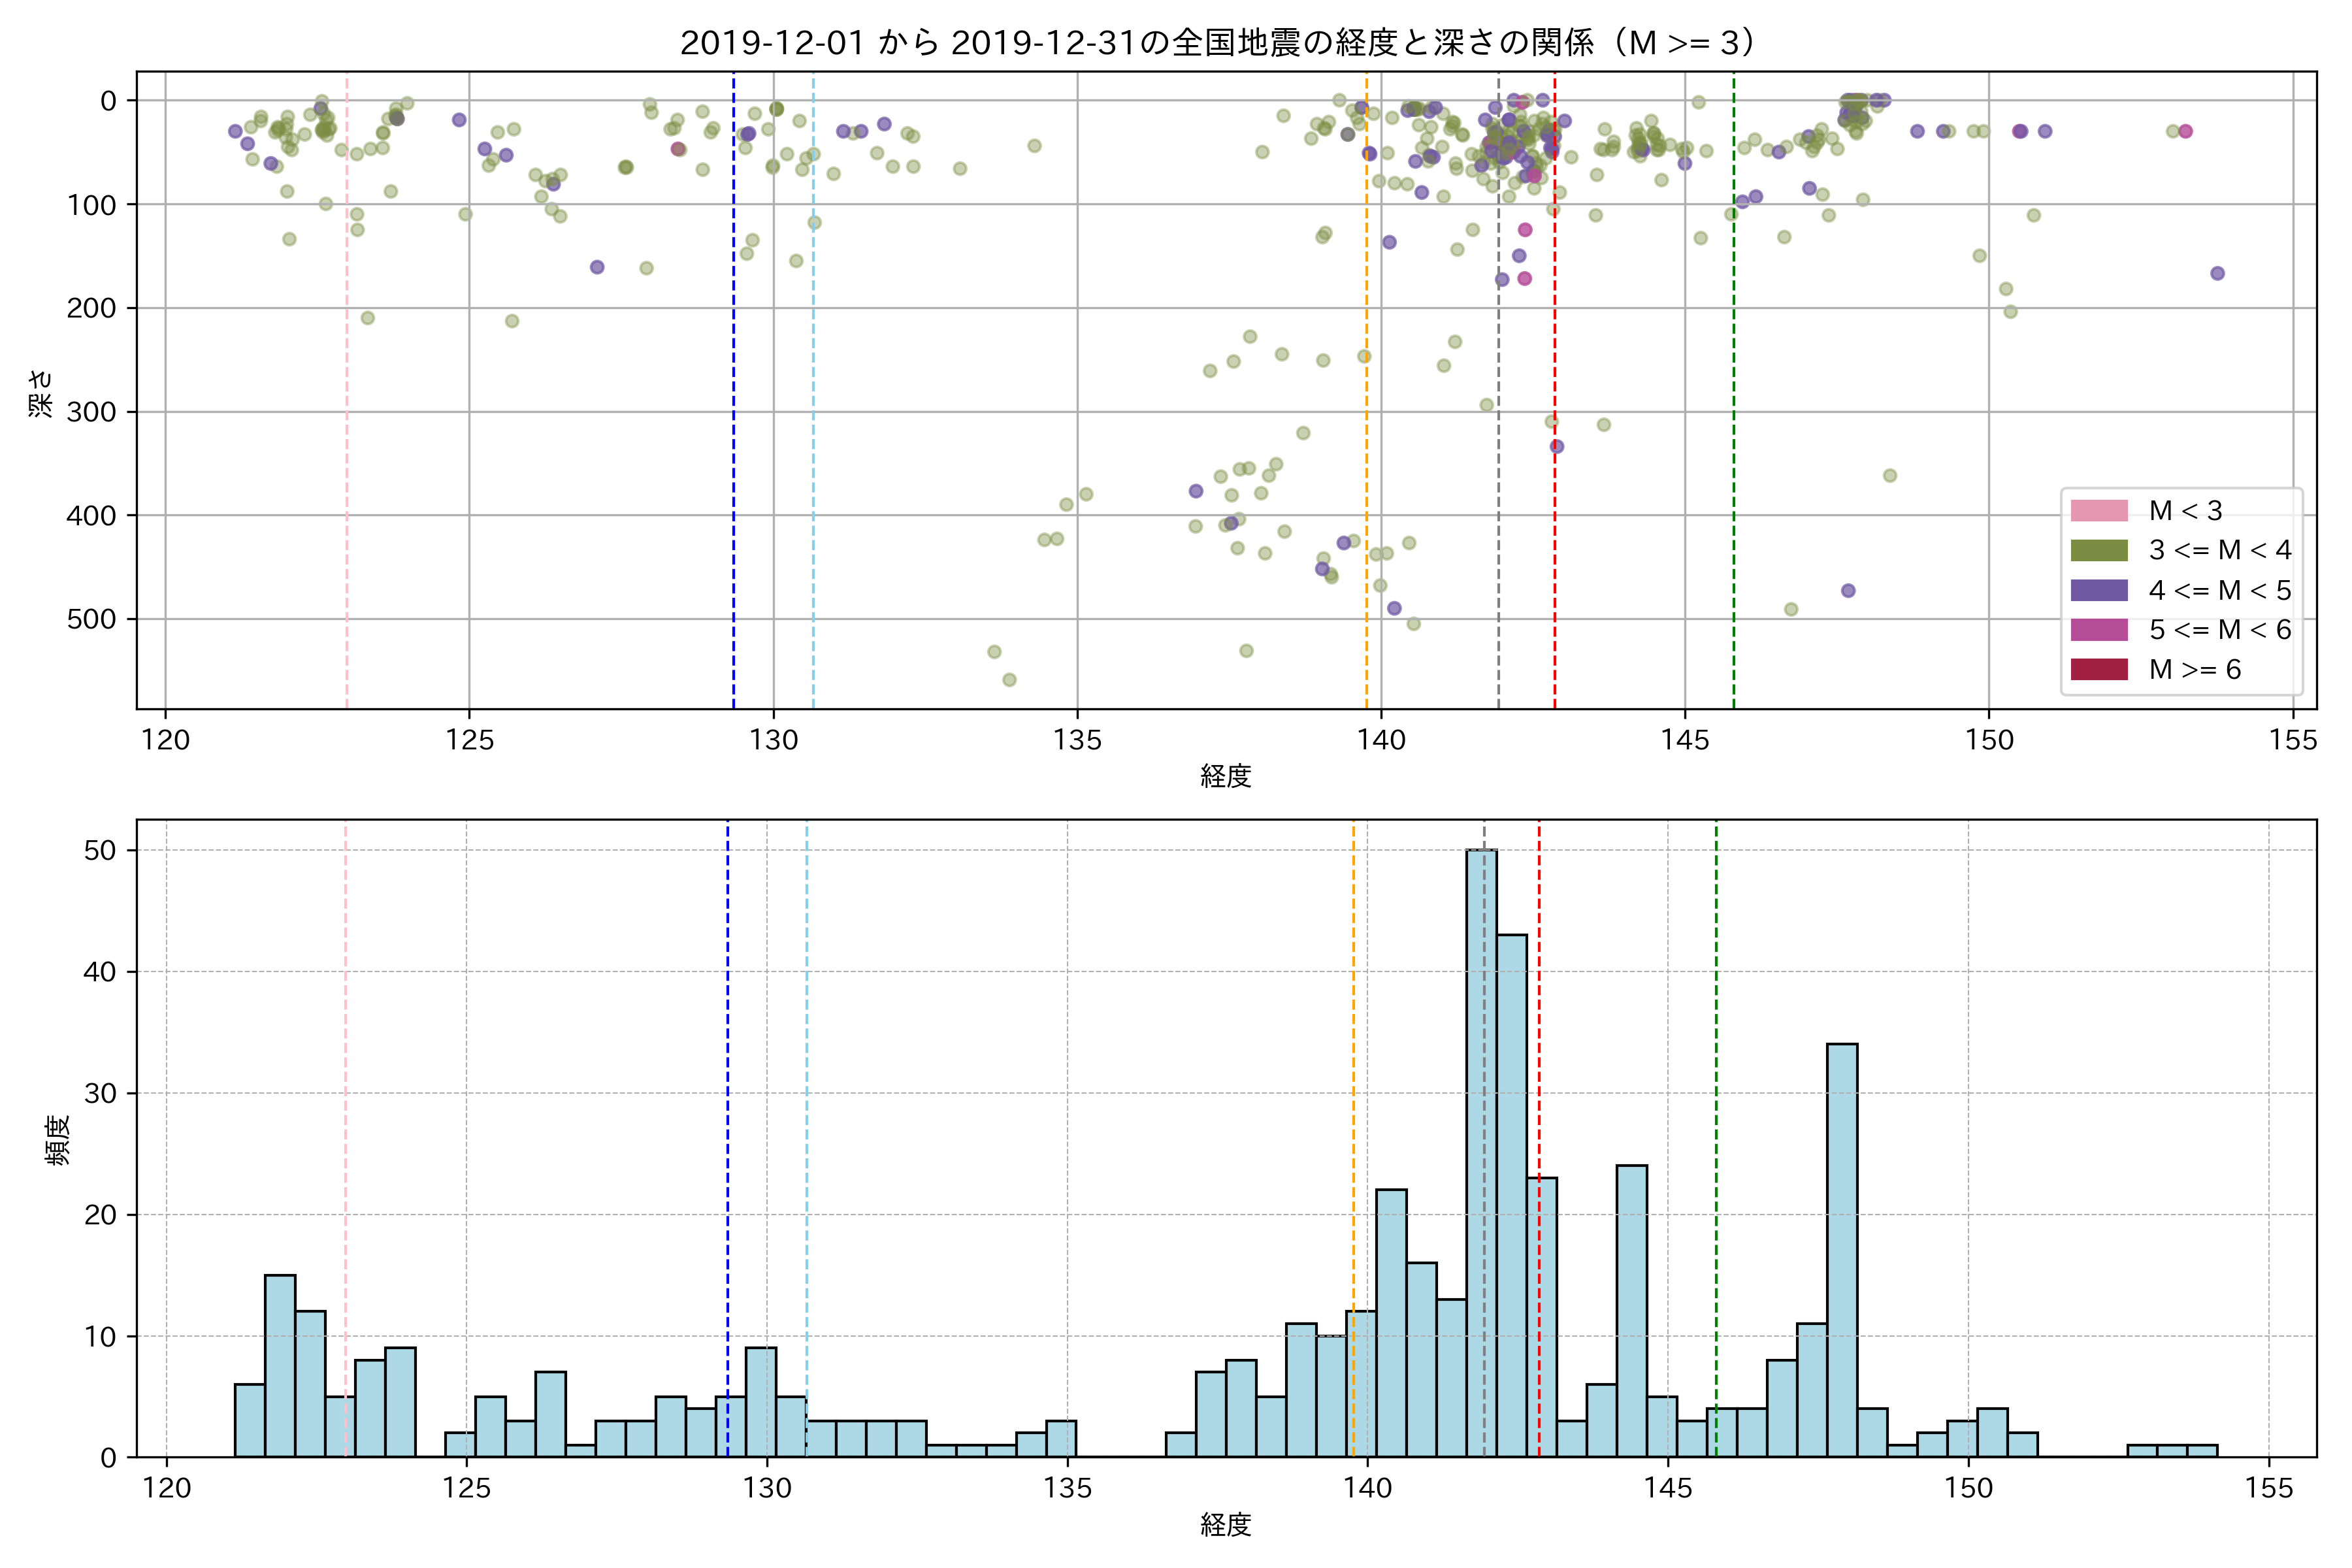Click the chart title text at the top
The image size is (2352, 1568).
click(x=1217, y=43)
